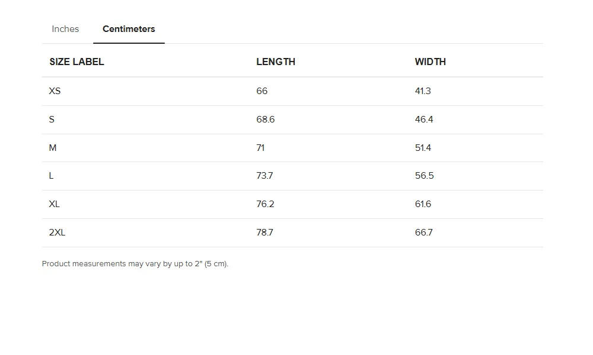Click the 2XL length value 78.7
This screenshot has height=355, width=593.
click(264, 233)
